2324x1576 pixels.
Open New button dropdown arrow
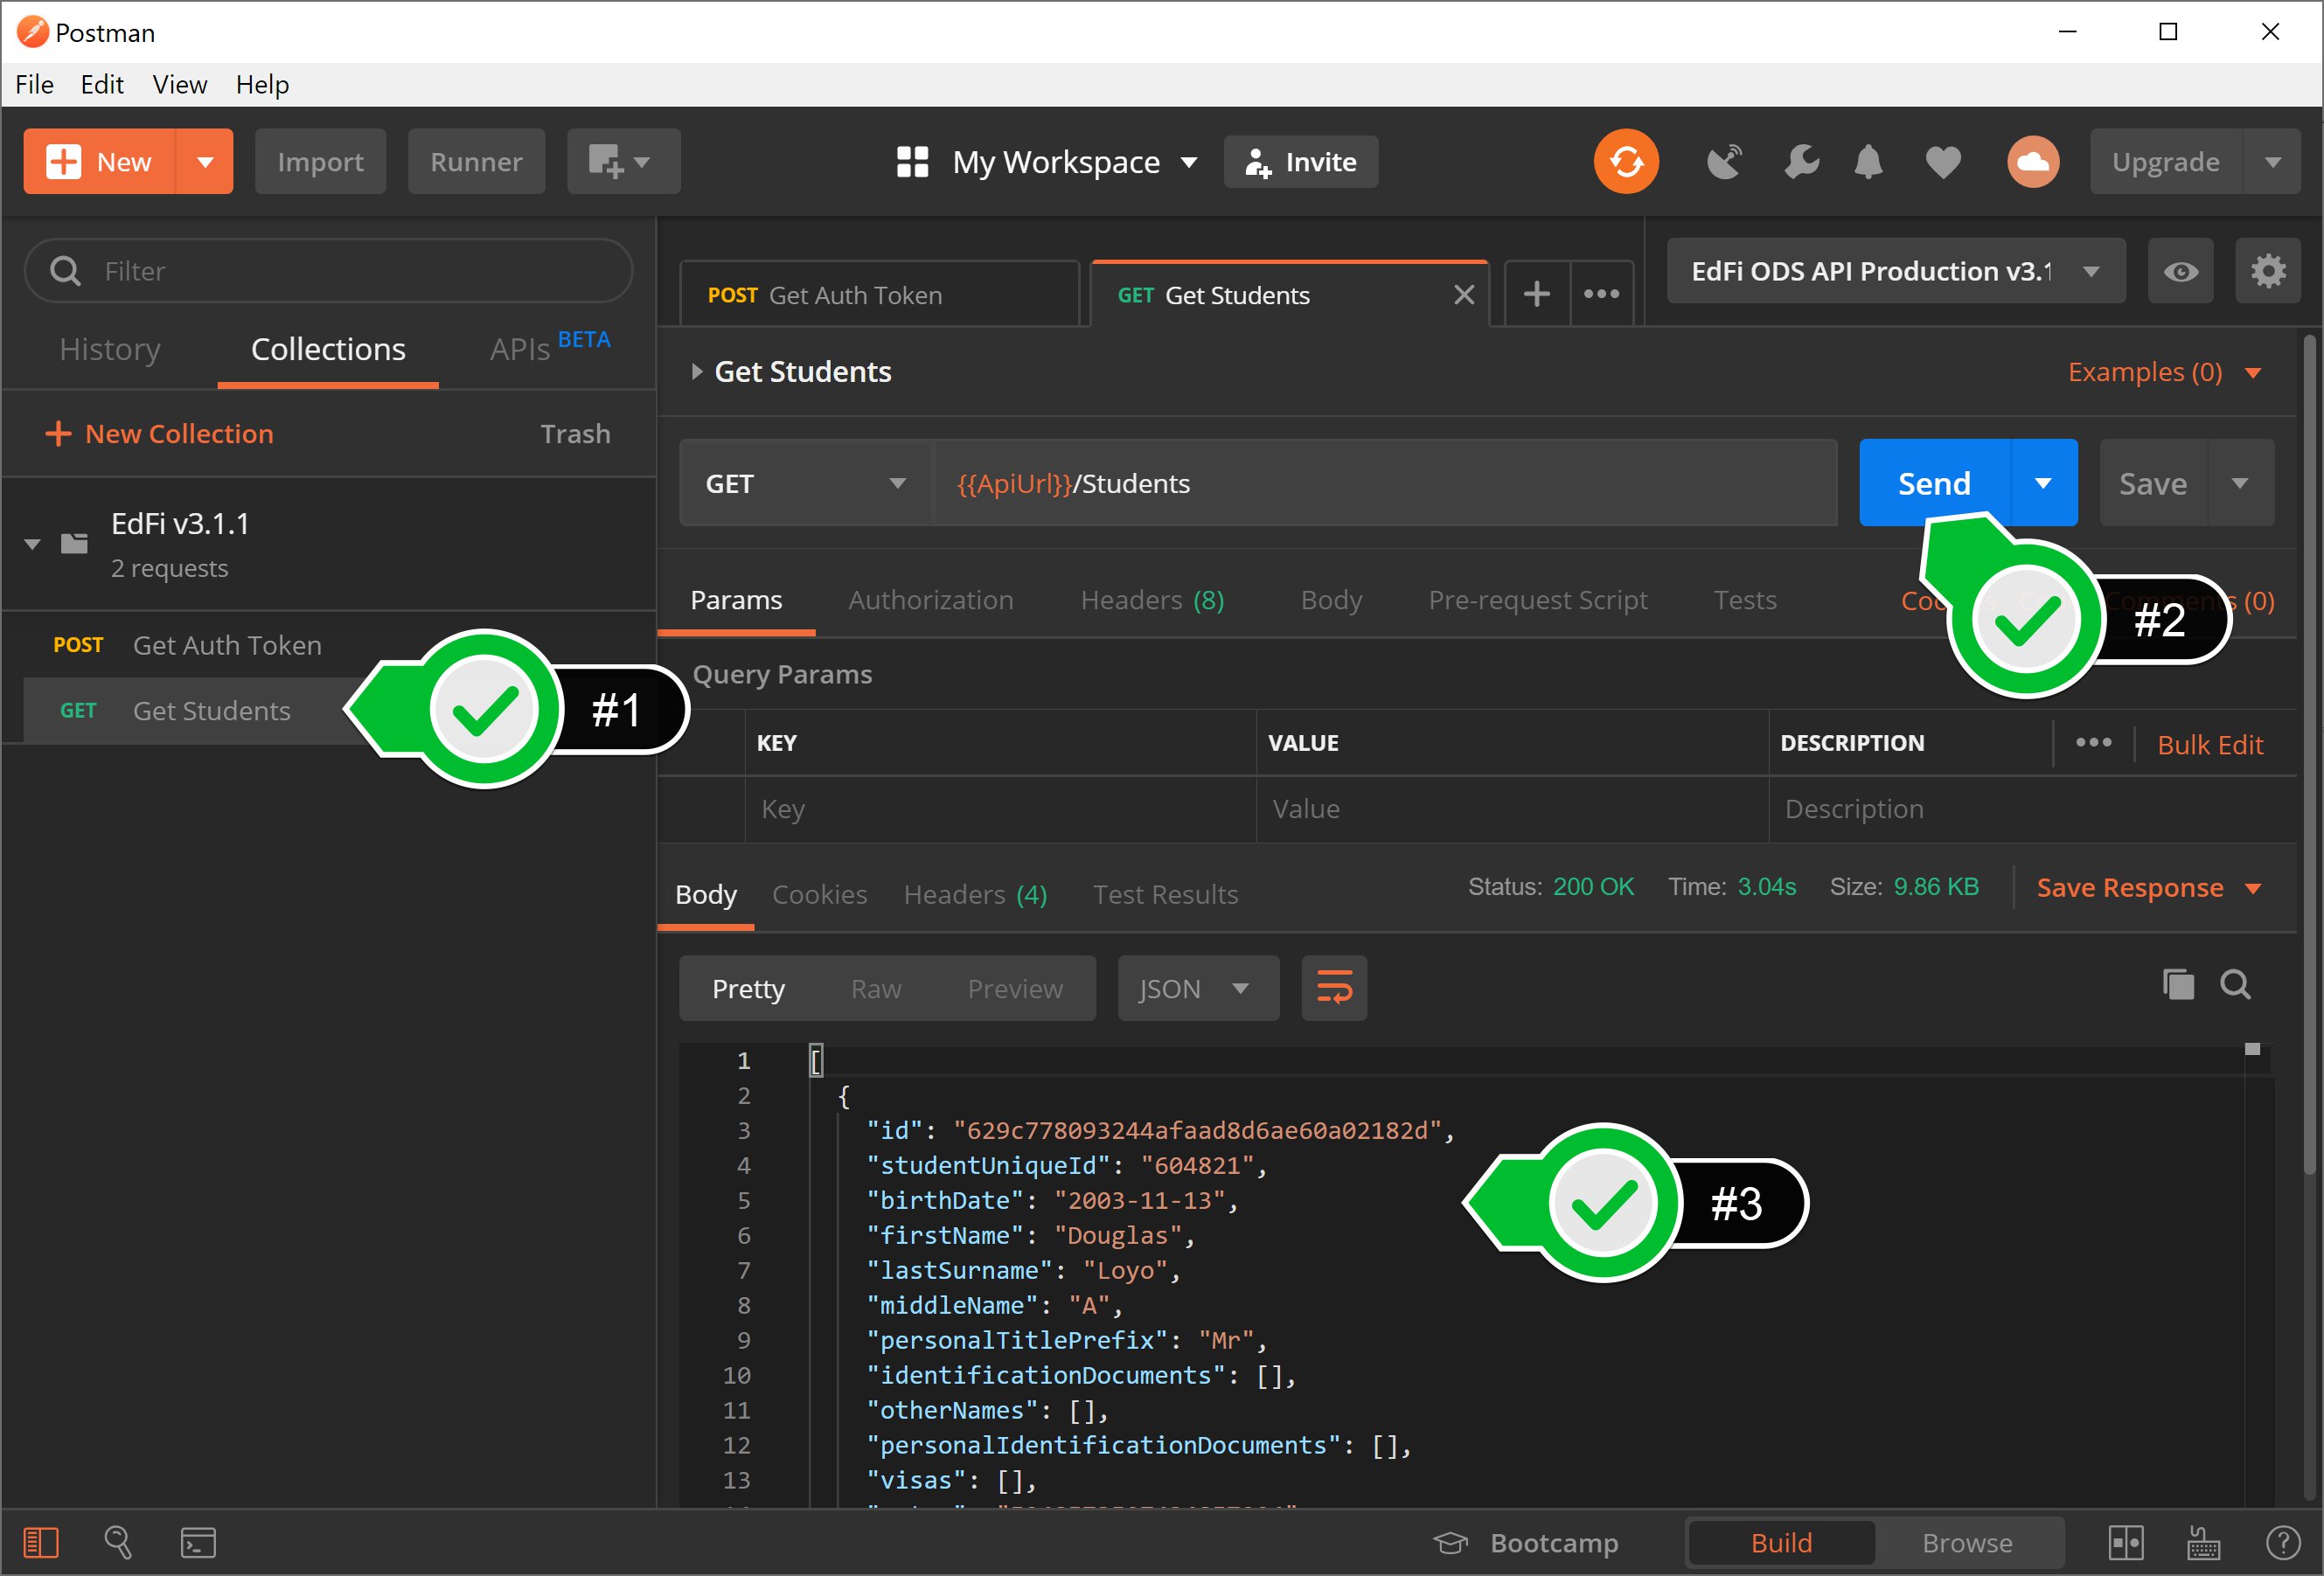205,161
